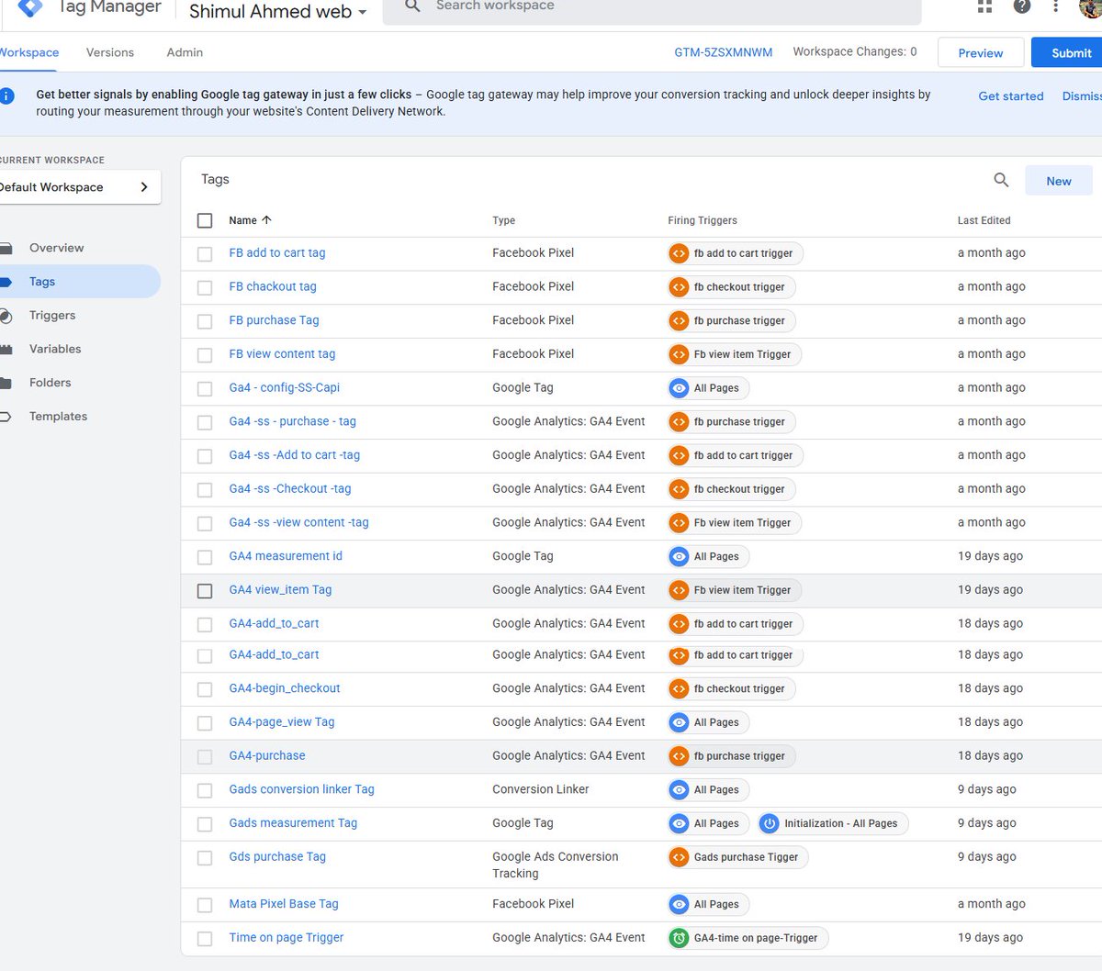Click the Folders sidebar icon
The image size is (1102, 971).
[x=6, y=383]
